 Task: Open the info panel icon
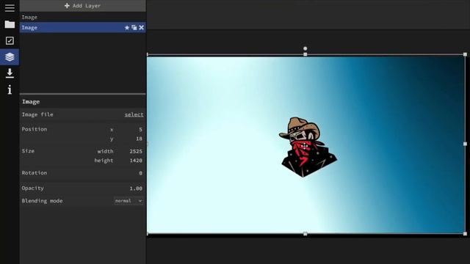click(10, 89)
